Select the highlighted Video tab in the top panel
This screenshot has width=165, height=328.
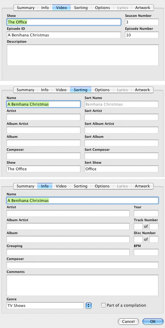[61, 8]
